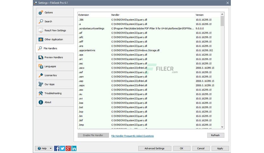
Task: Select the .appcontent-ms row
Action: [149, 50]
